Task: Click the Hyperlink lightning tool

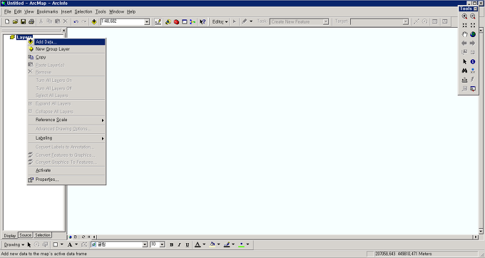Action: [473, 80]
